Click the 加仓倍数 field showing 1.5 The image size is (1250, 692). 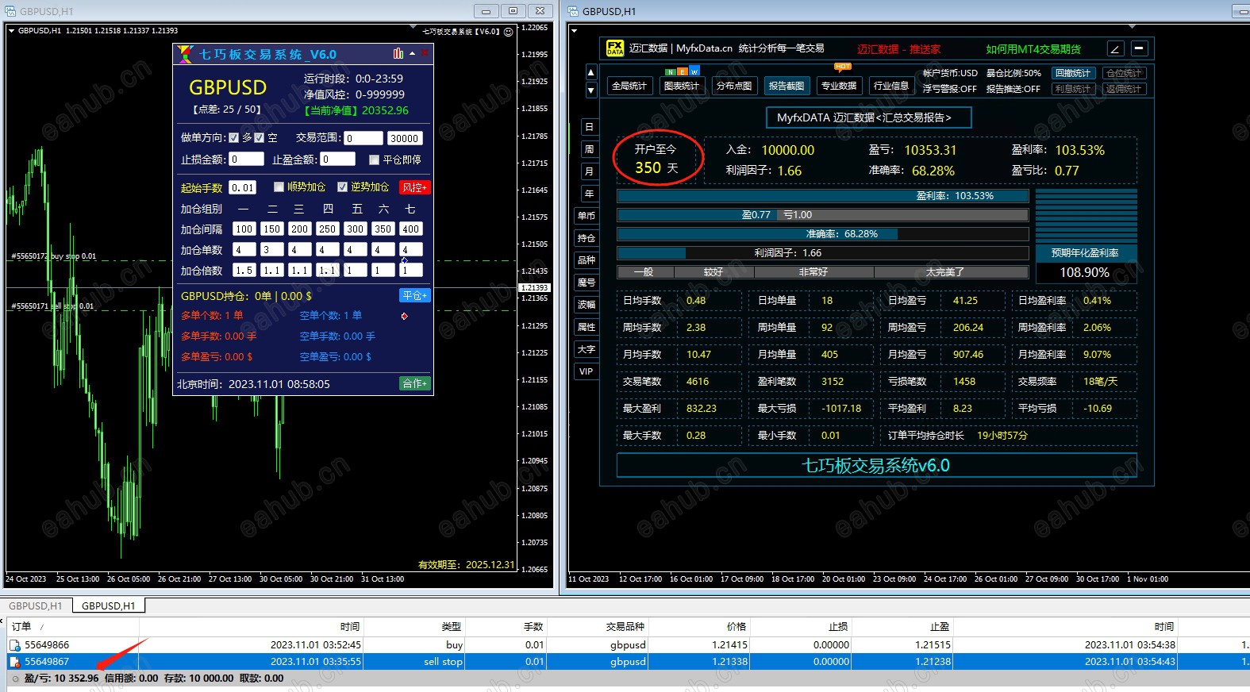[244, 270]
